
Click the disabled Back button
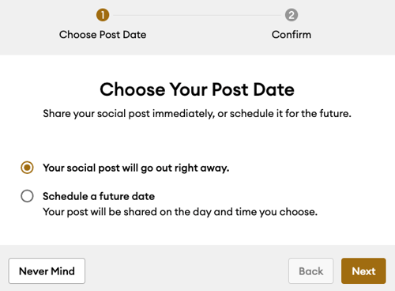pyautogui.click(x=310, y=271)
